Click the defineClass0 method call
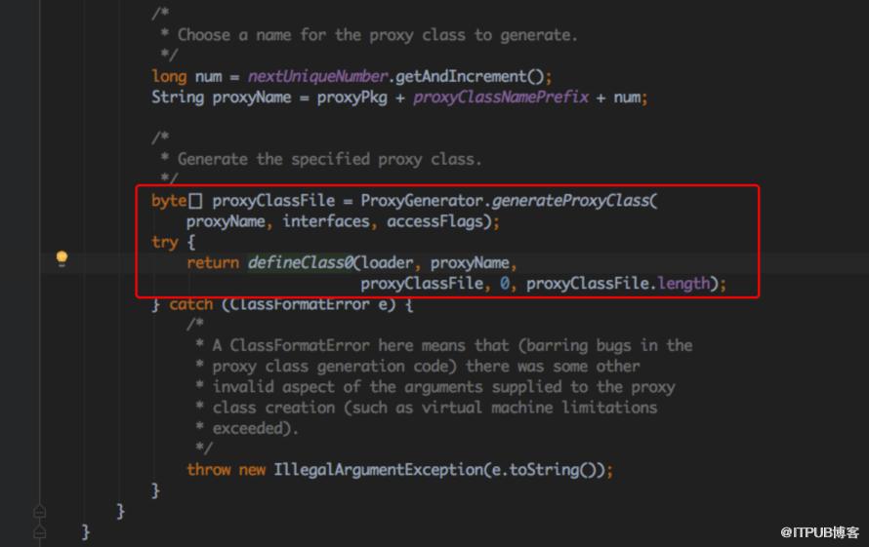This screenshot has width=869, height=547. (x=301, y=262)
